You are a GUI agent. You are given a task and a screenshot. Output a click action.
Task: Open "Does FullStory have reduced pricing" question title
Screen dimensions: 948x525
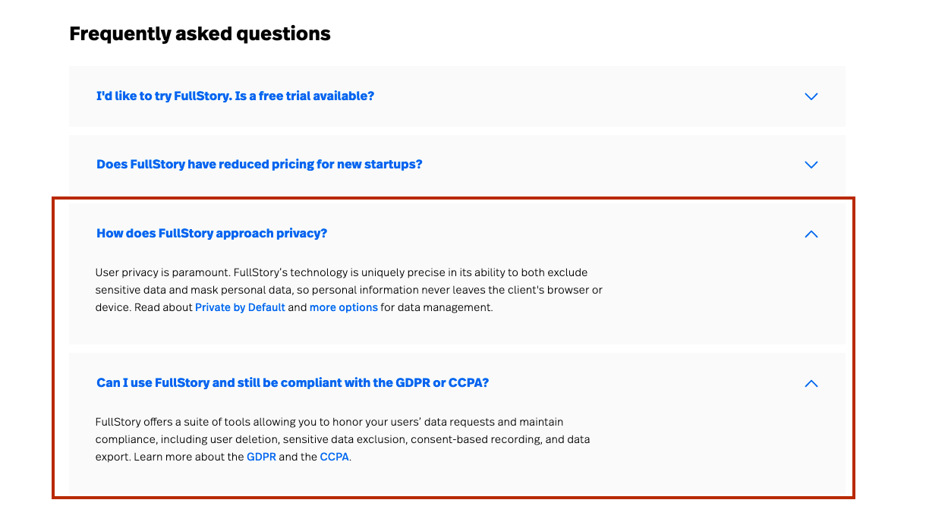coord(260,164)
